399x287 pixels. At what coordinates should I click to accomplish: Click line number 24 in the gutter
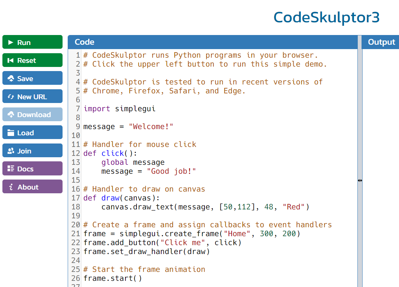76,261
